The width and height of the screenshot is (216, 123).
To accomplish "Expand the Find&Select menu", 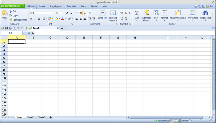I will 206,21.
